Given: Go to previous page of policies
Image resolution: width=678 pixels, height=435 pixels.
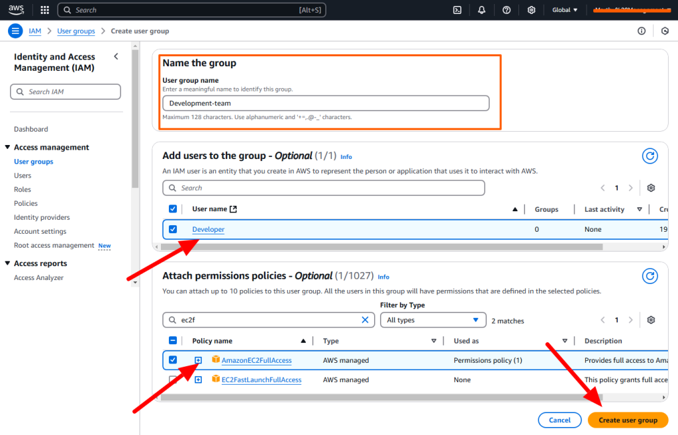Looking at the screenshot, I should 603,320.
